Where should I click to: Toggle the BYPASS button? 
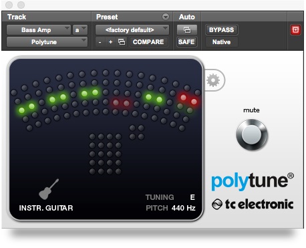coord(221,30)
